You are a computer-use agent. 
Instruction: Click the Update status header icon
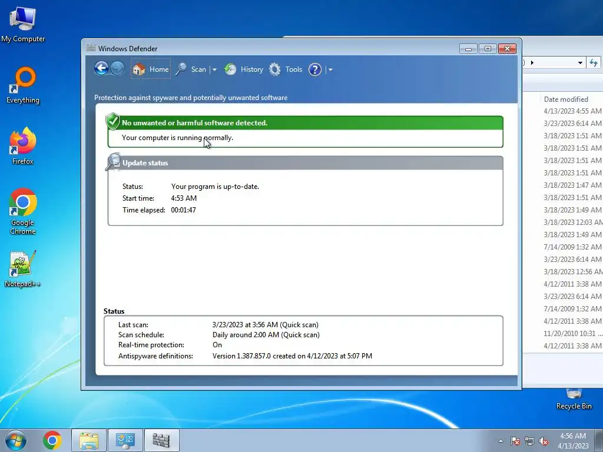point(113,161)
